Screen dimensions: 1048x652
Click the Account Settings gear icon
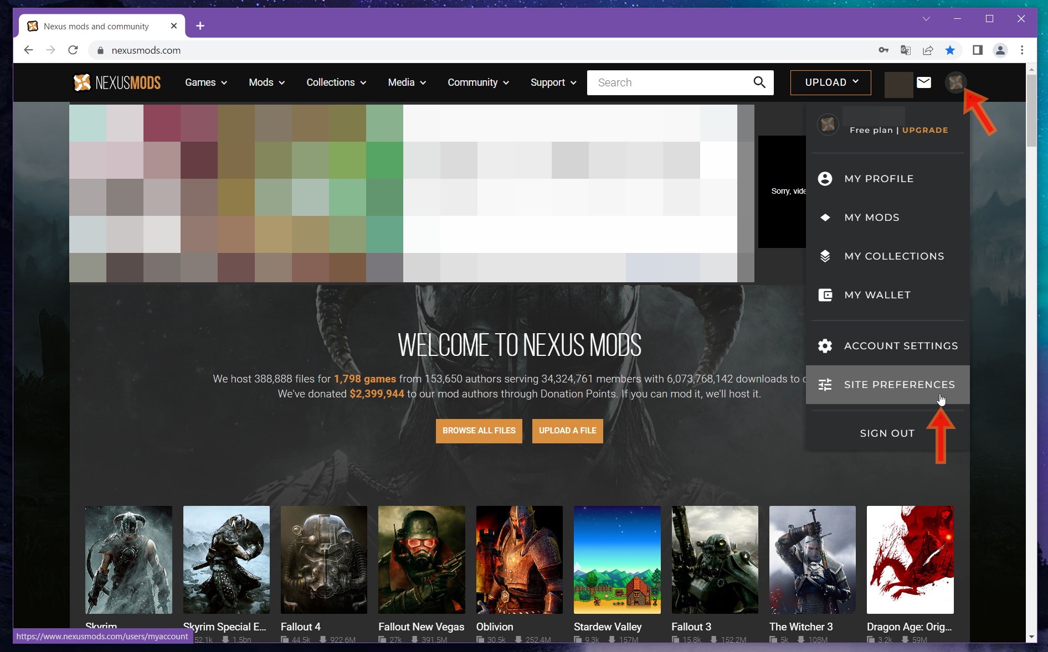825,346
